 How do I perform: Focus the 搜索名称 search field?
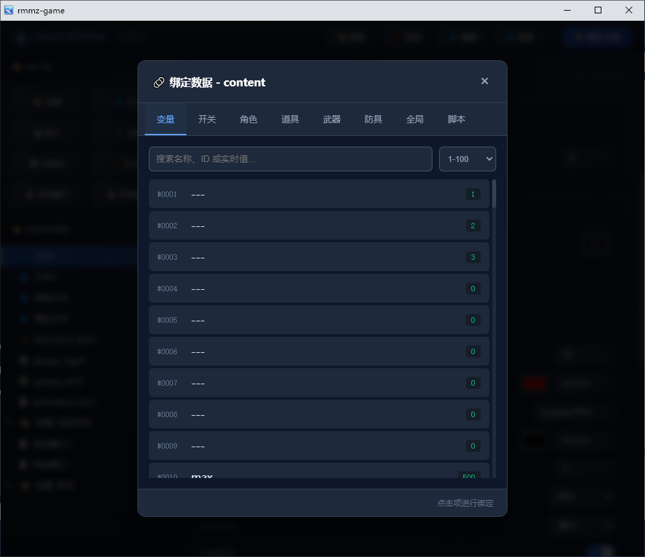click(290, 159)
